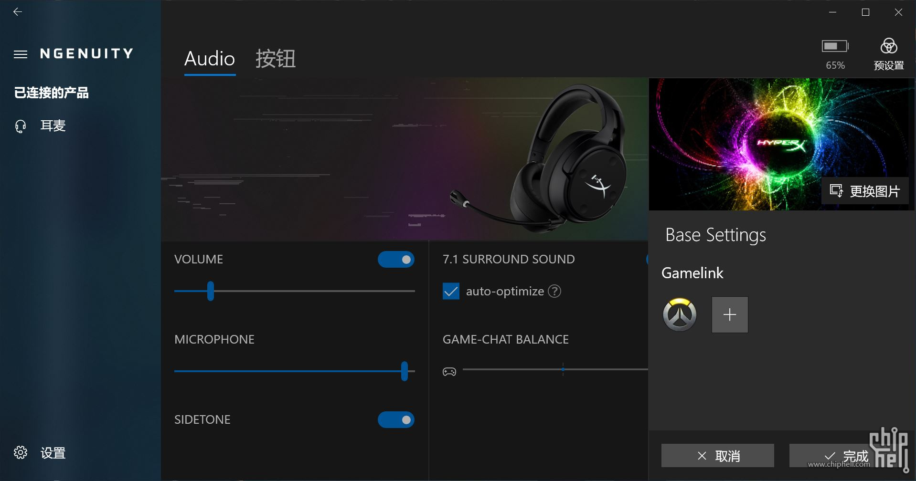The image size is (916, 481).
Task: Click the 已连接的产品 heading
Action: (x=52, y=93)
